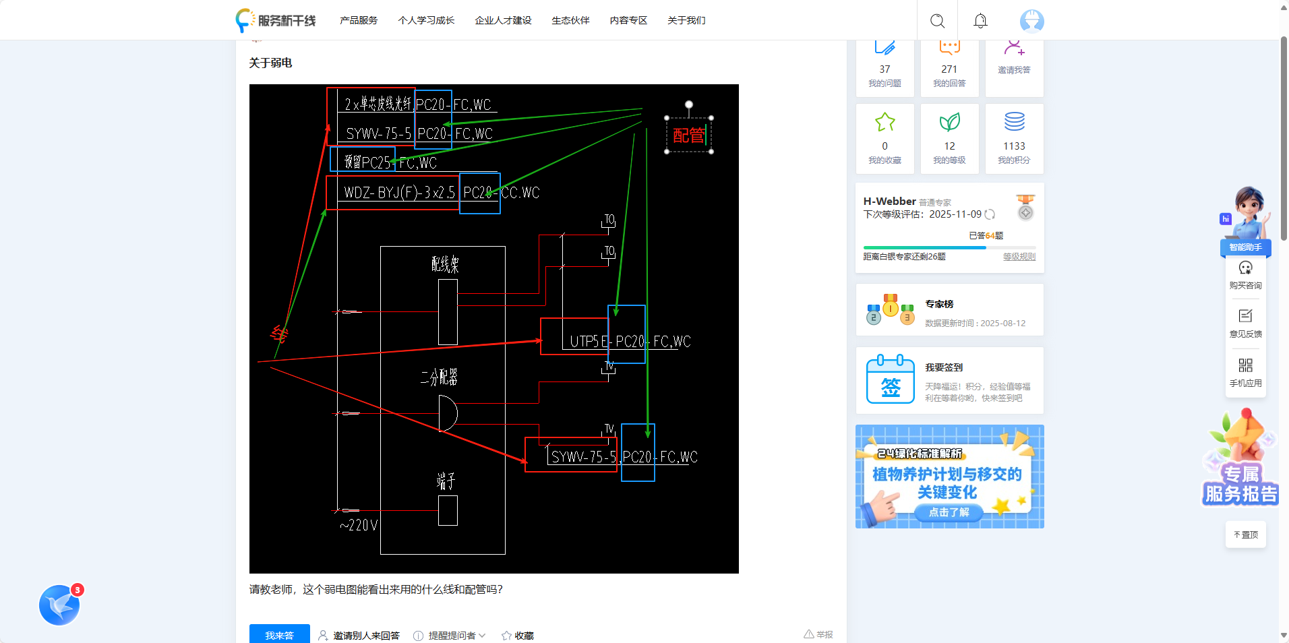Viewport: 1289px width, 643px height.
Task: Click the 我来答 button
Action: pyautogui.click(x=279, y=634)
